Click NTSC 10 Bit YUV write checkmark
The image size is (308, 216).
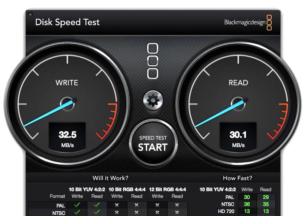tap(77, 213)
